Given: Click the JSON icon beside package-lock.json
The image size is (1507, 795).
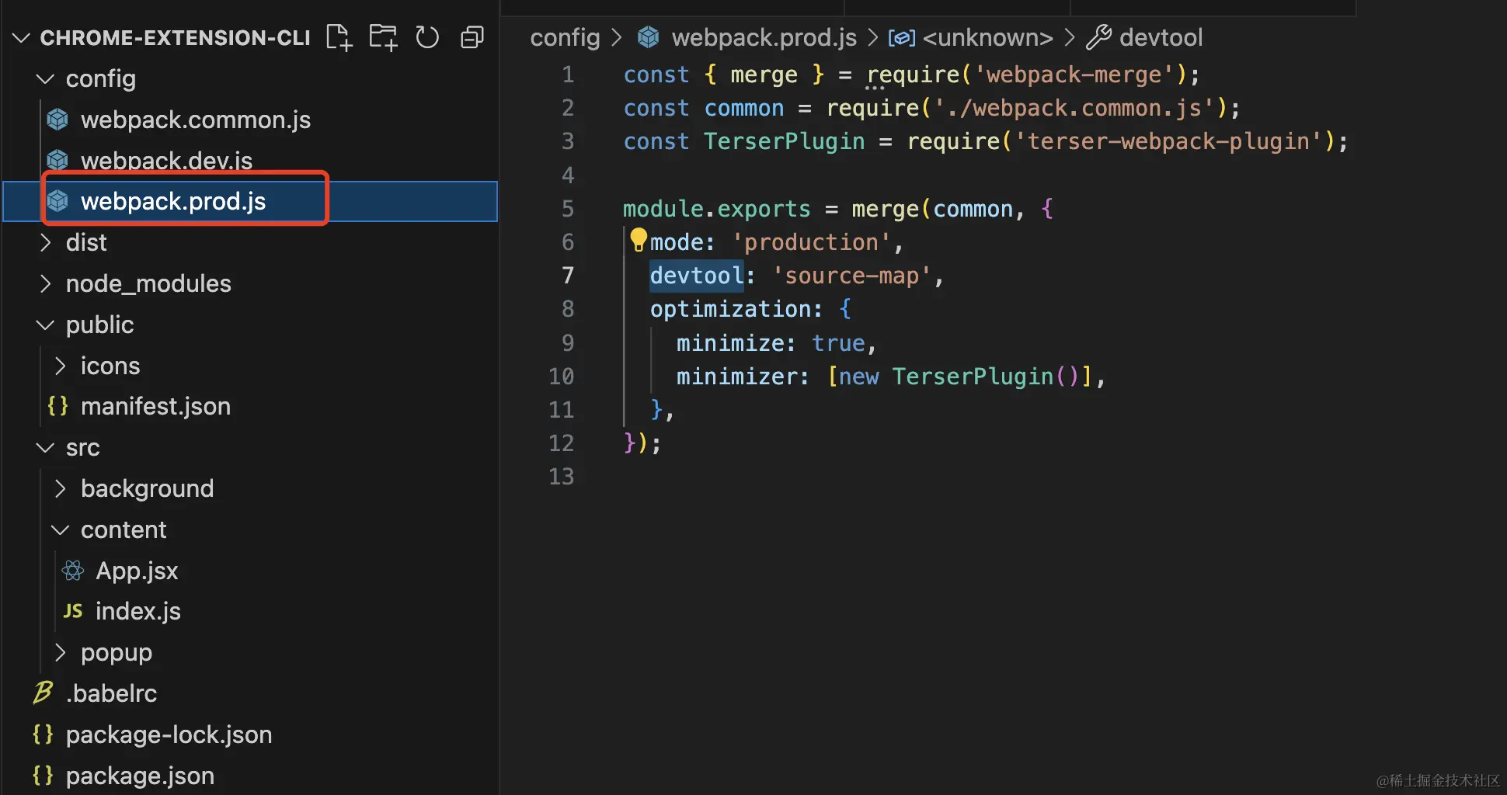Looking at the screenshot, I should tap(43, 734).
